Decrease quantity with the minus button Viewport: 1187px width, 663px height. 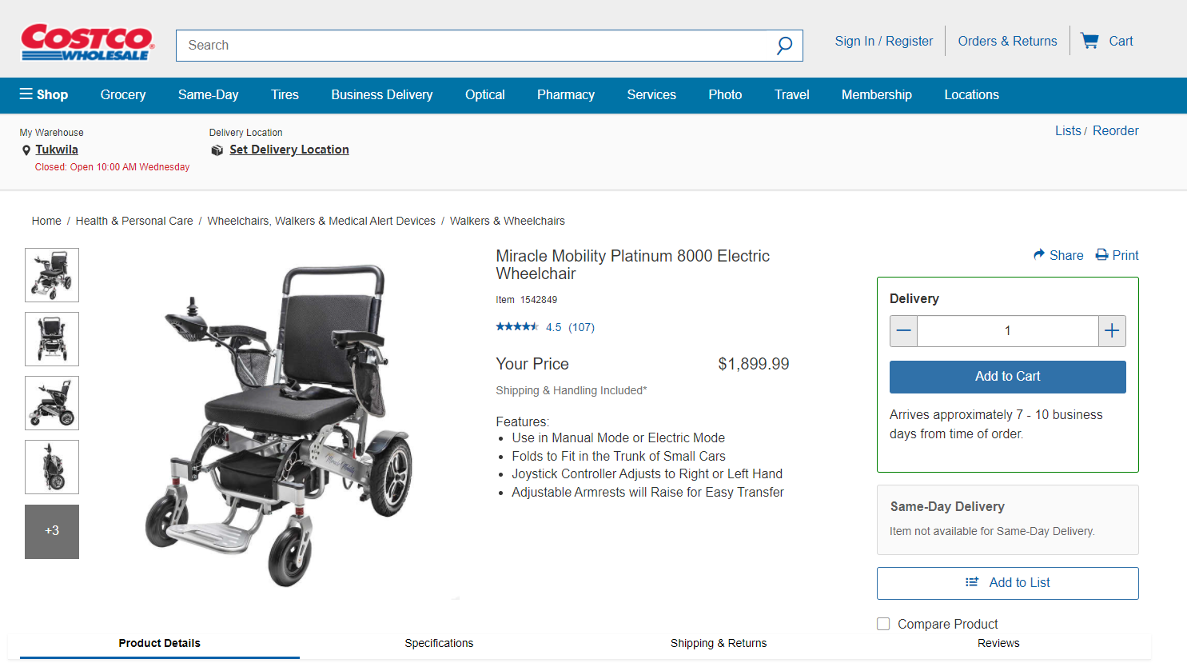(x=904, y=331)
